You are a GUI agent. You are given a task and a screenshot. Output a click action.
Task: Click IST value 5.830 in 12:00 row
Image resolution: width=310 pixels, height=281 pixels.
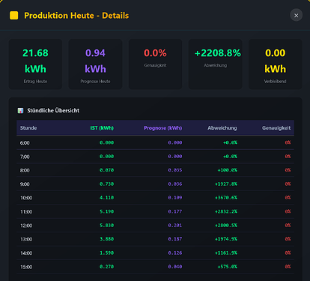106,226
